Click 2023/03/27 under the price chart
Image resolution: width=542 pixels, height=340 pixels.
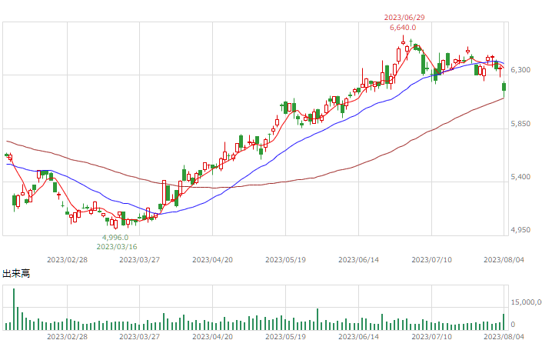[140, 260]
